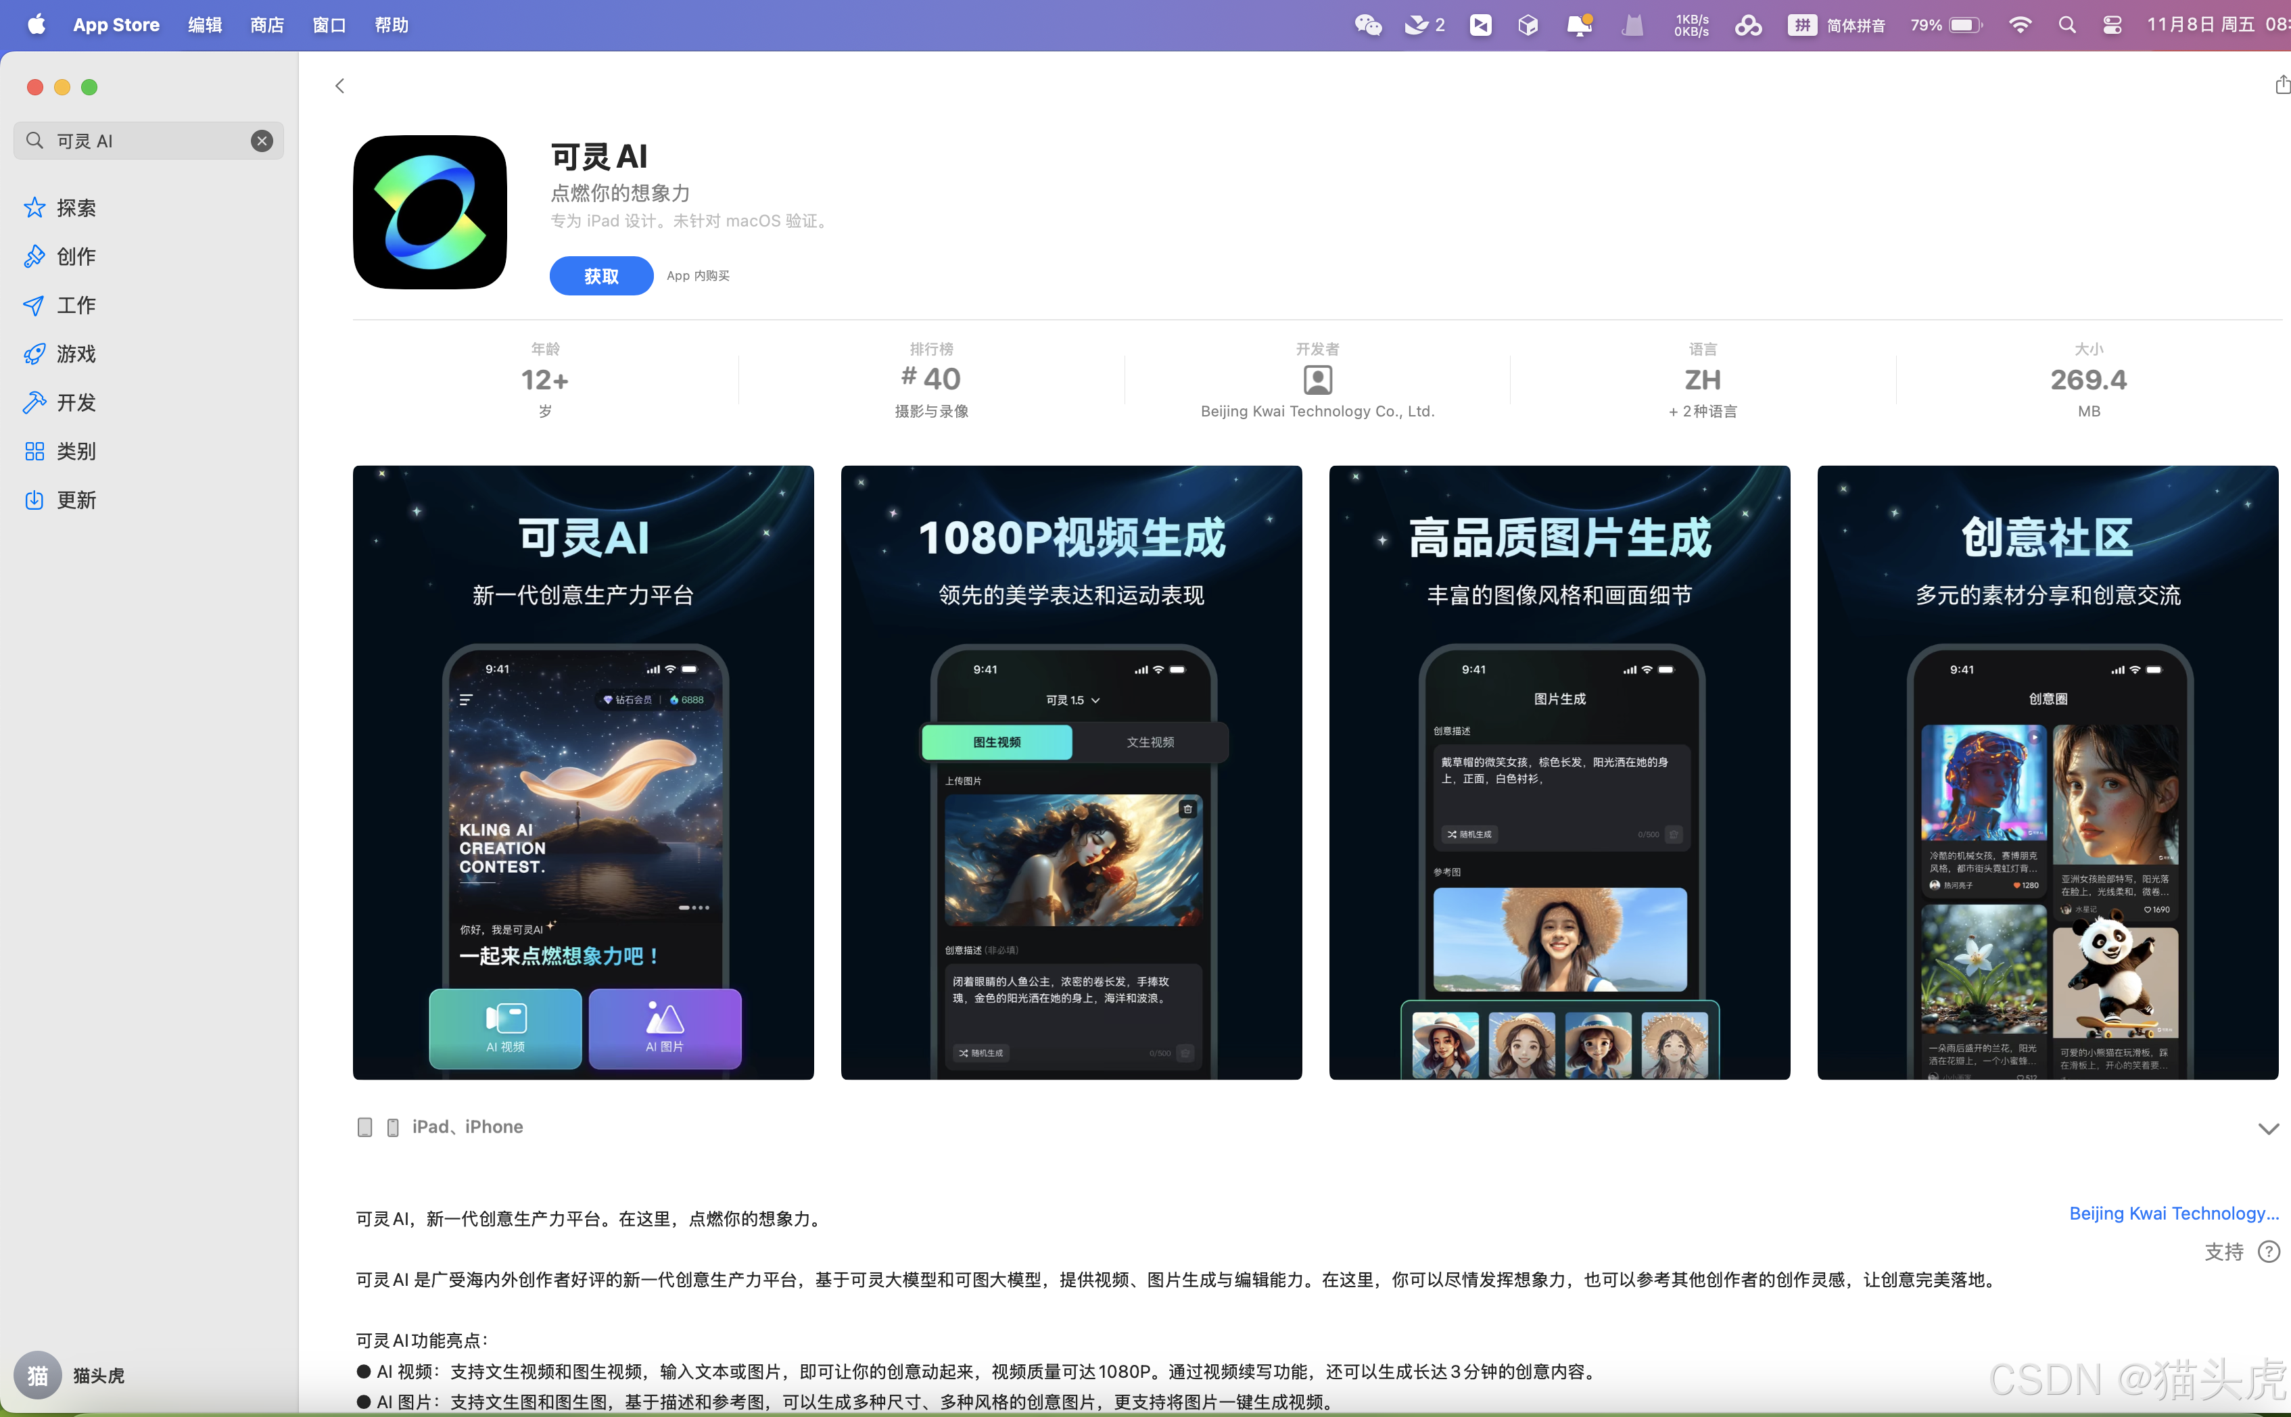This screenshot has height=1417, width=2291.
Task: Click Beijing Kwai Technology Co., Ltd. text
Action: 1317,412
